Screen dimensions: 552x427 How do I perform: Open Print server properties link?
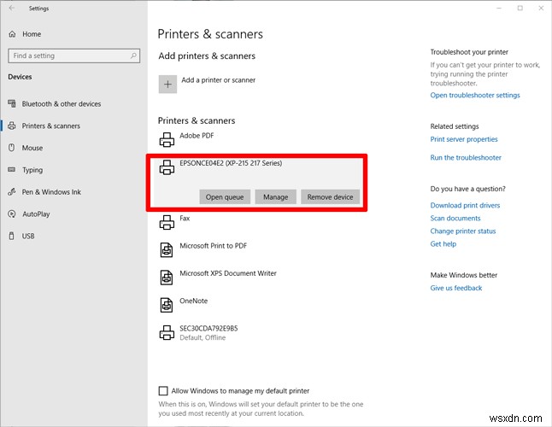pos(464,139)
